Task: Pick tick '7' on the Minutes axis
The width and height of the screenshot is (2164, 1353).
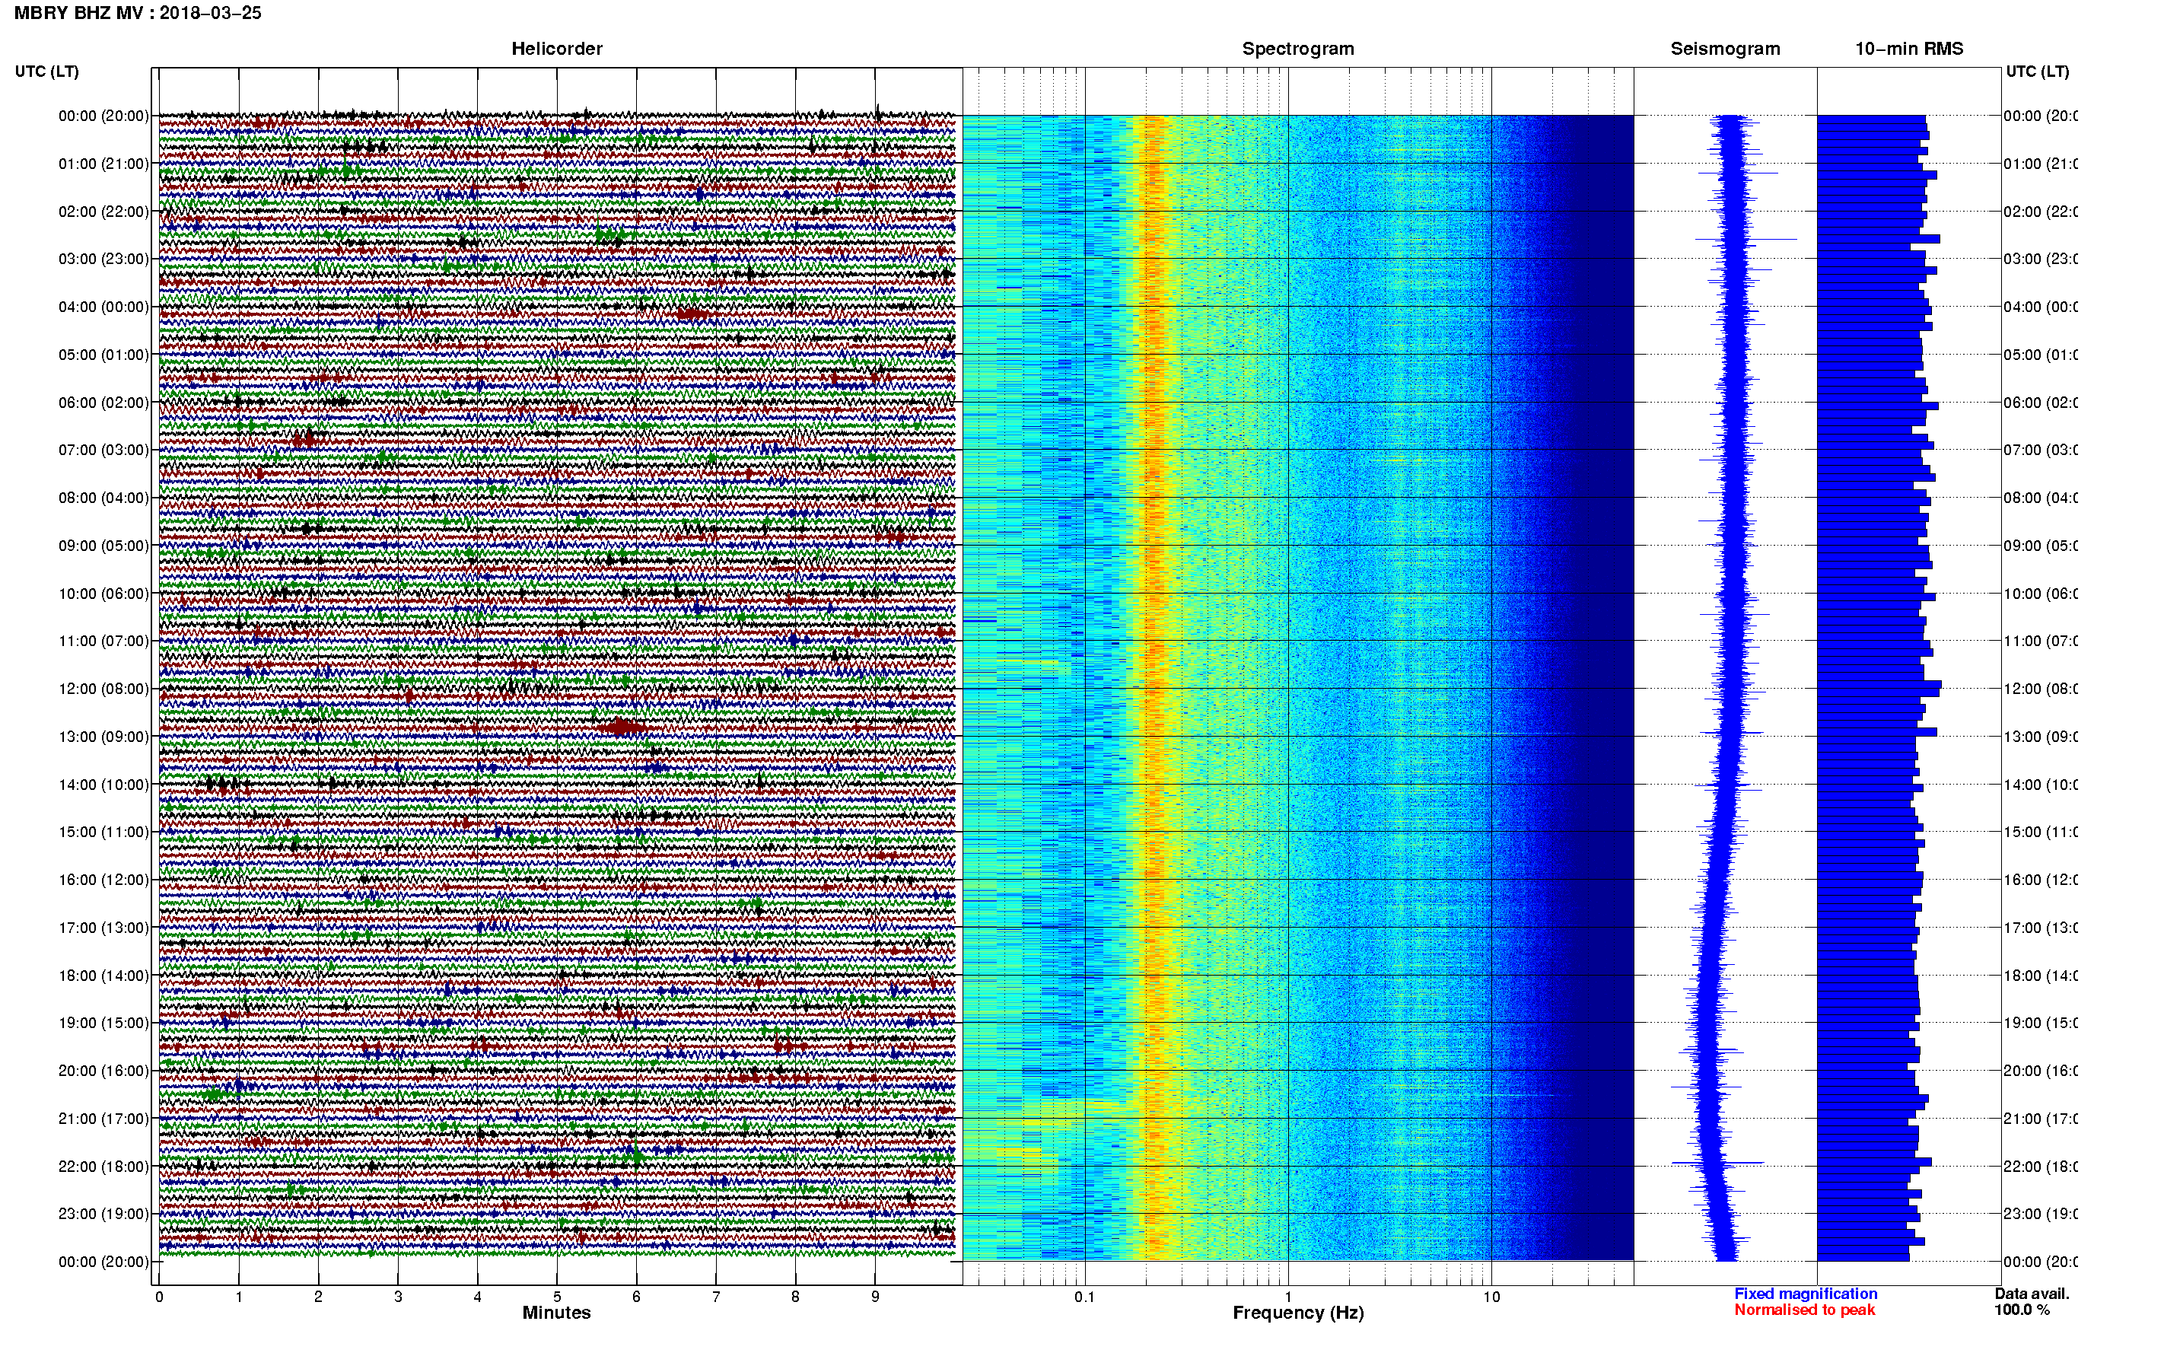Action: click(x=716, y=1297)
